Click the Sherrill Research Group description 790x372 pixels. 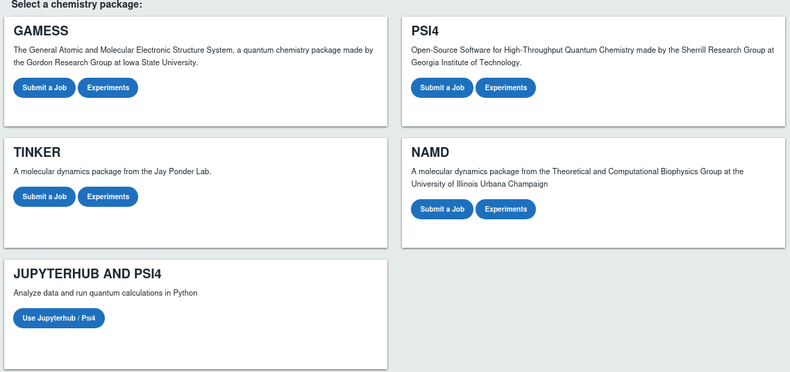point(592,56)
